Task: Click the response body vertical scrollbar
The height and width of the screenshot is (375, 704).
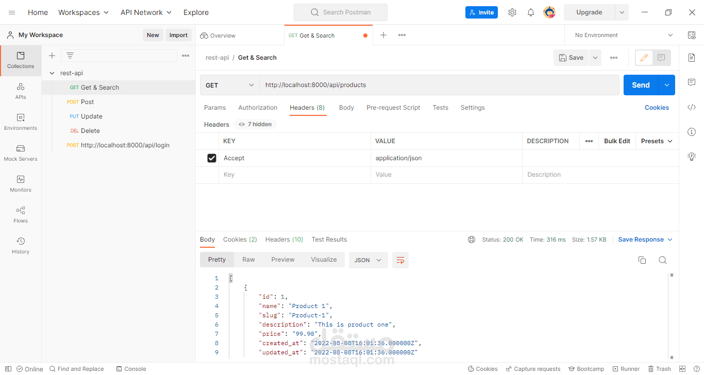Action: tap(672, 316)
